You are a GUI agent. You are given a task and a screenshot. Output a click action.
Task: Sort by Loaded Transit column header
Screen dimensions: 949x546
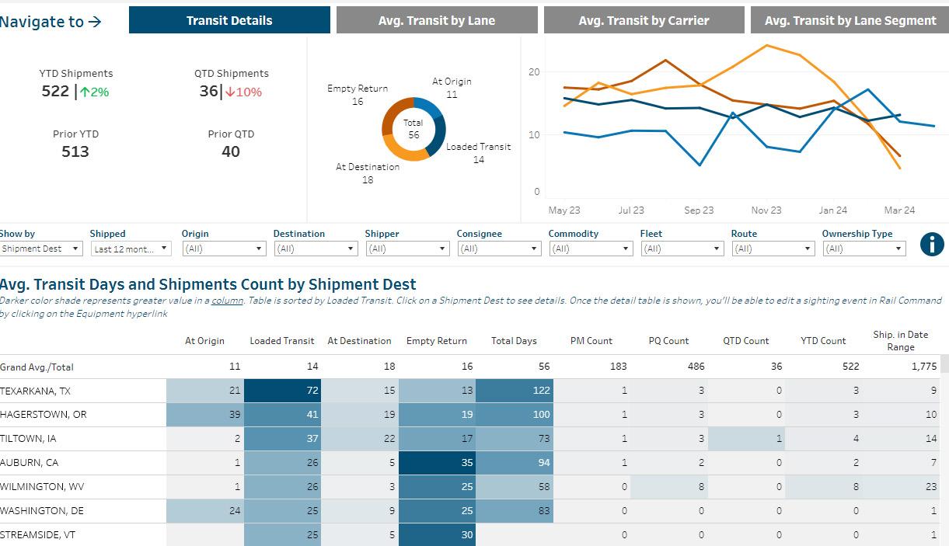[282, 341]
